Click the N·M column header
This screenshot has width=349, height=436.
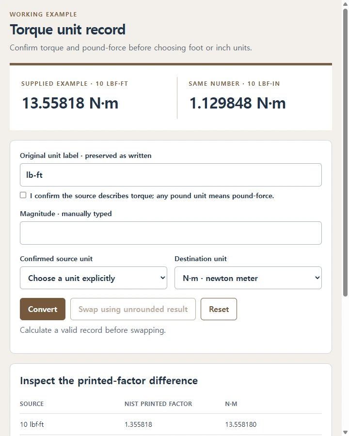pyautogui.click(x=231, y=404)
